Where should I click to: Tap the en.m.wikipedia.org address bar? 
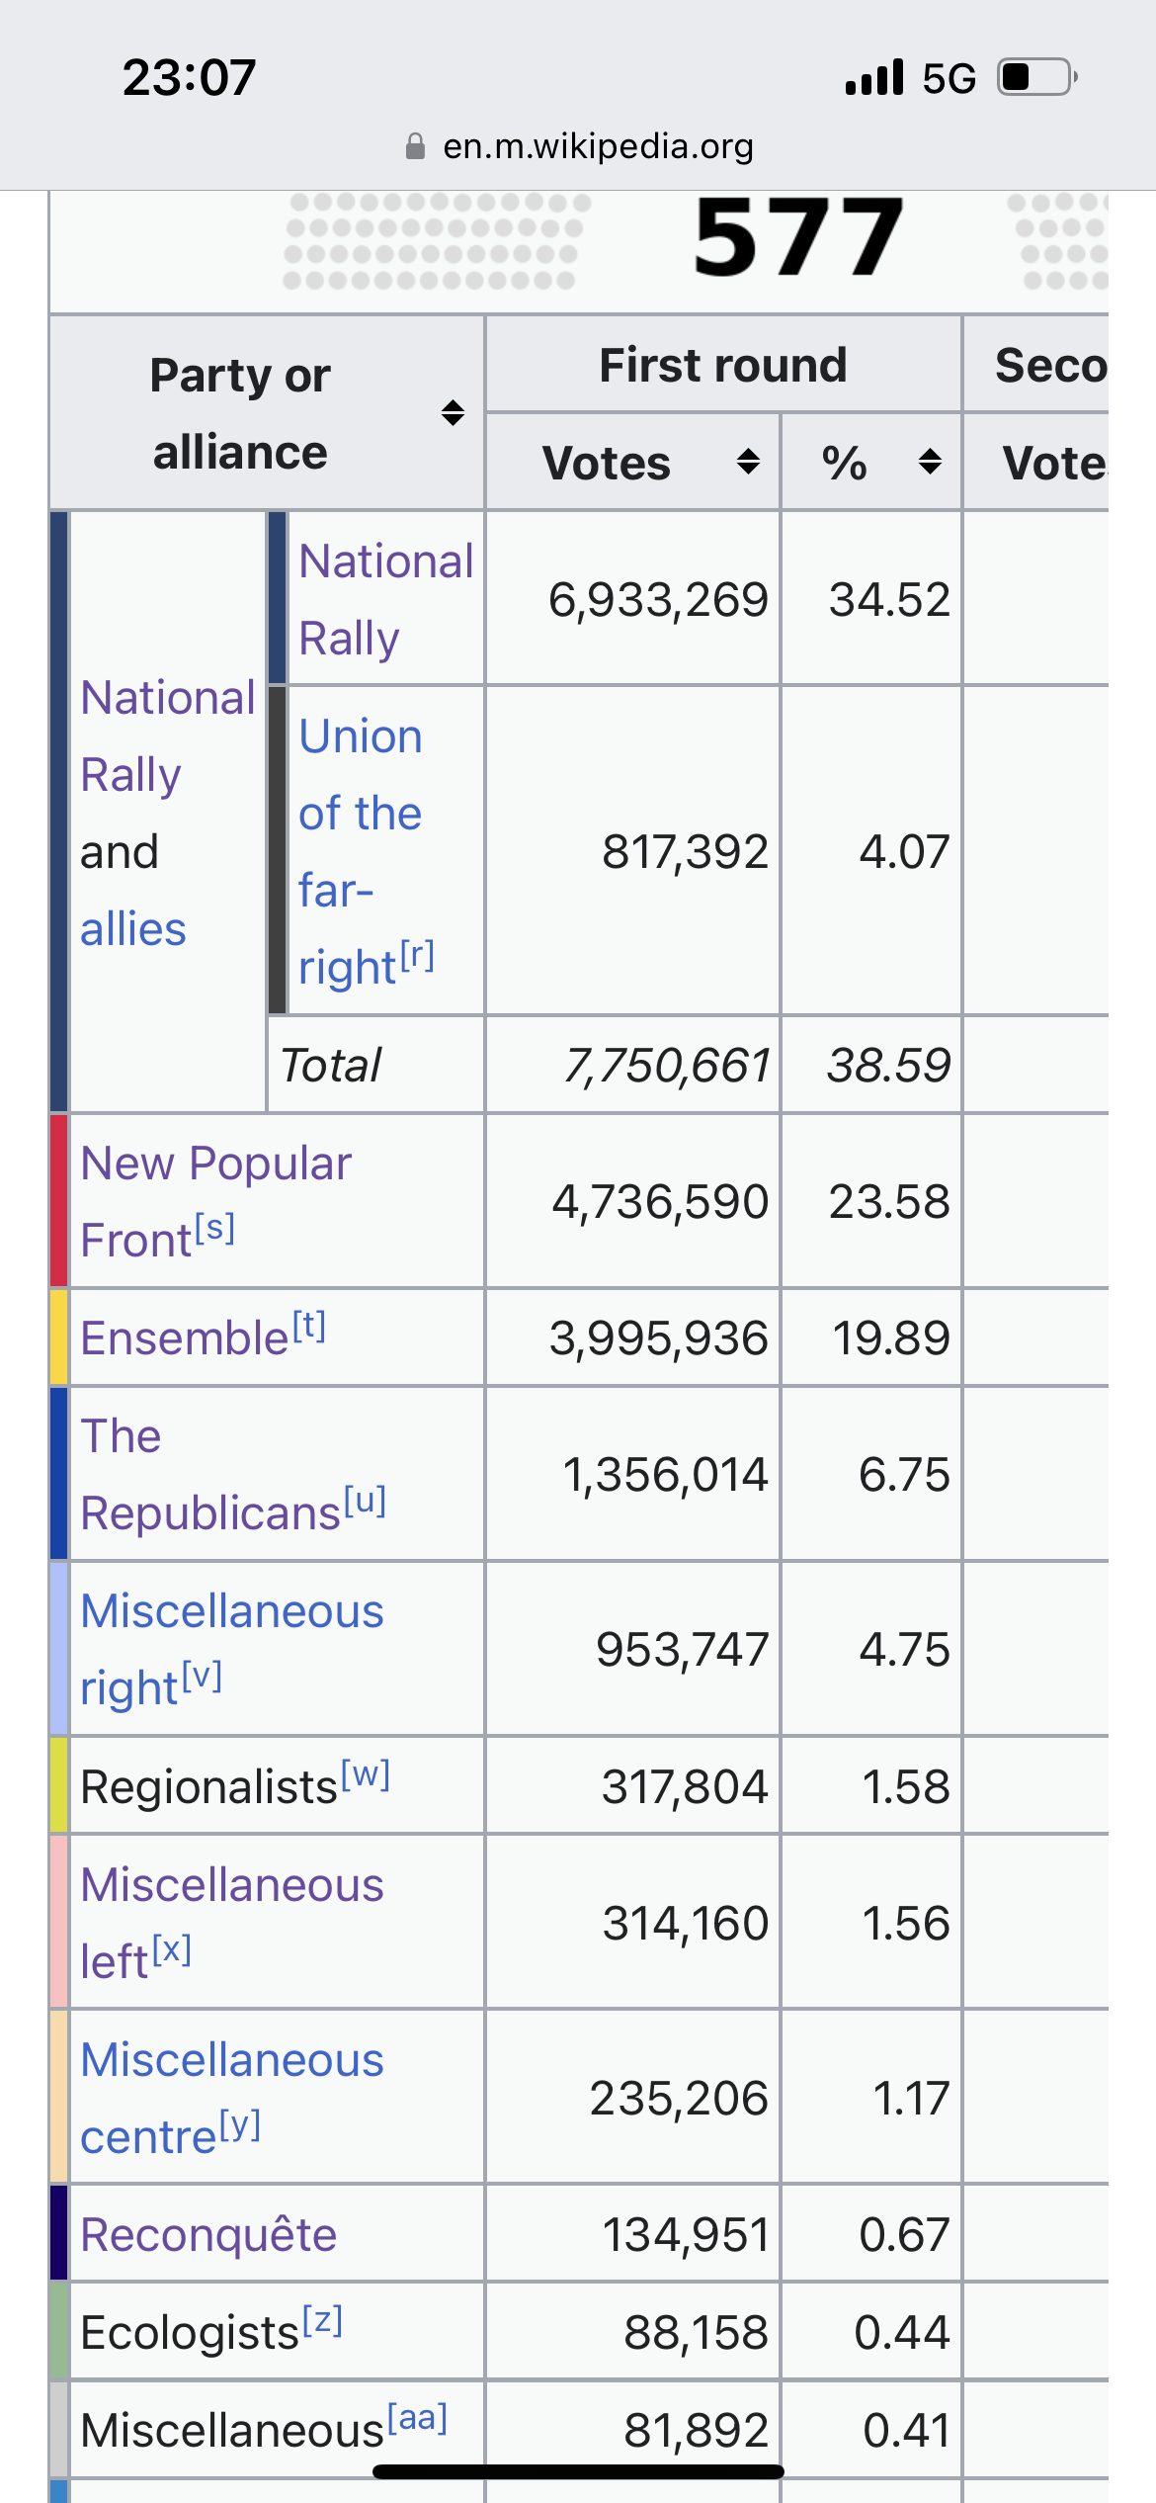click(x=579, y=146)
